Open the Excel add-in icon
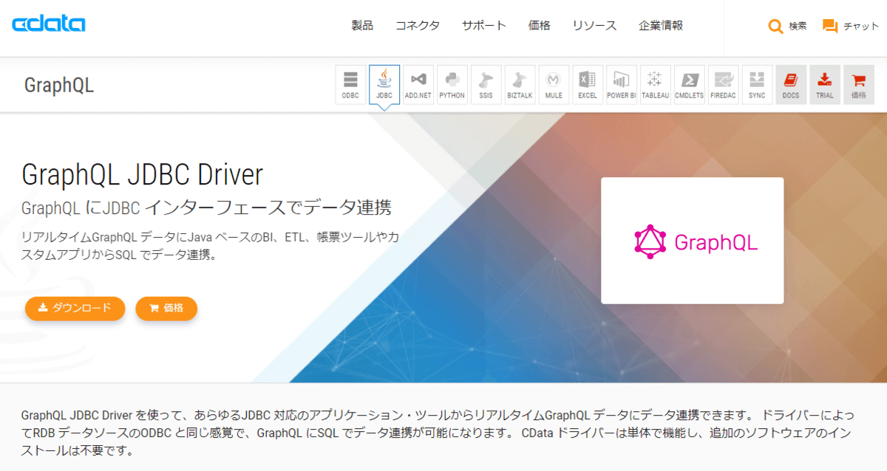Screen dimensions: 887x471 pos(587,83)
